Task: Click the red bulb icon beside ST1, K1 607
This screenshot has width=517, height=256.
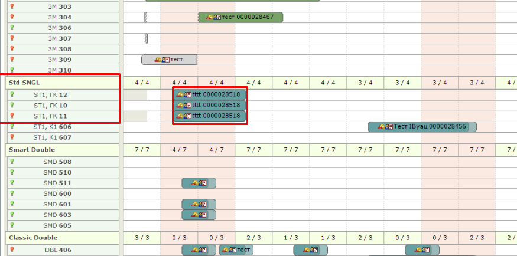Action: tap(12, 137)
